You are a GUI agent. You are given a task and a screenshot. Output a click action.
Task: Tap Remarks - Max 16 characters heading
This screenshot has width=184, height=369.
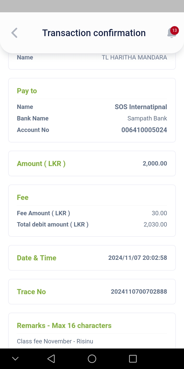pos(64,325)
